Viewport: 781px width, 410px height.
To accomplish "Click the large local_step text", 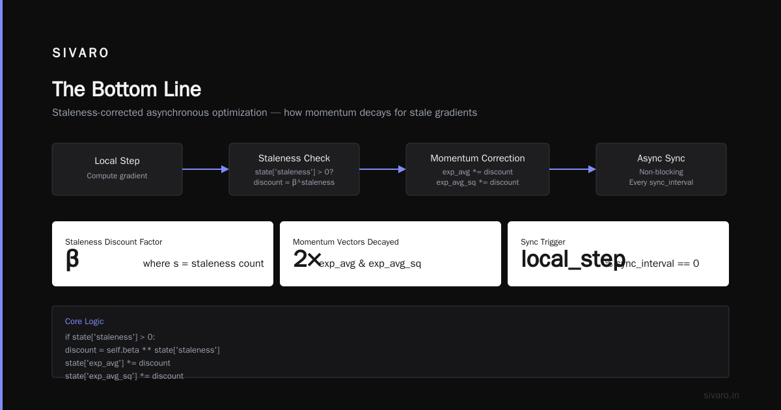I will tap(573, 259).
